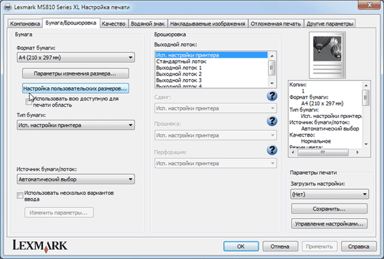Open the Качество tab
The height and width of the screenshot is (259, 384).
114,24
